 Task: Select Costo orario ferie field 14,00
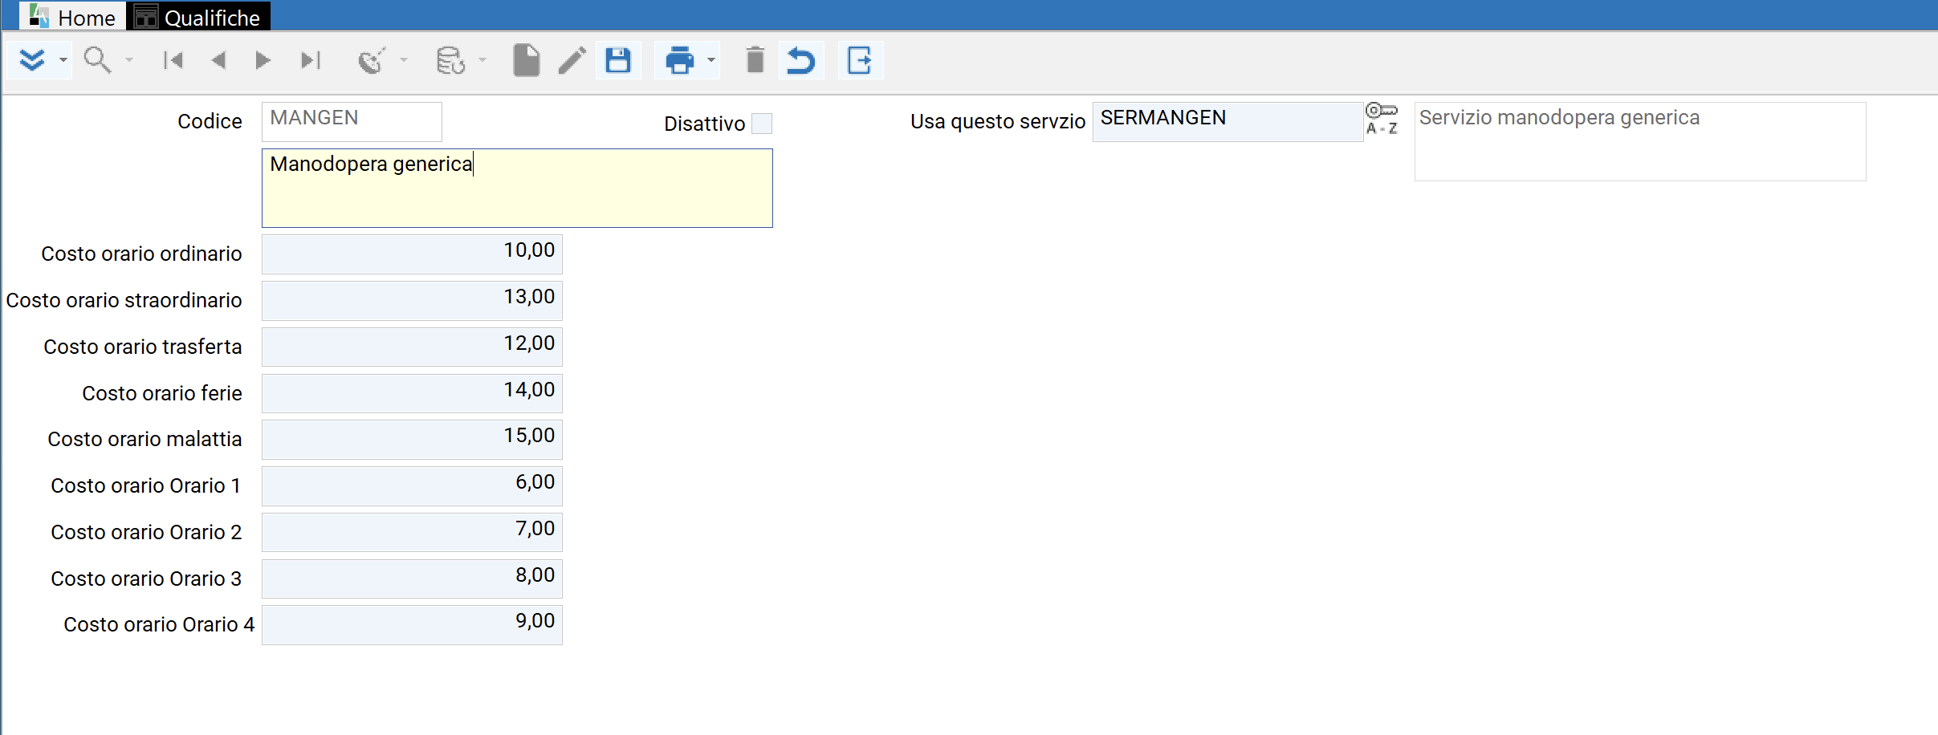412,393
